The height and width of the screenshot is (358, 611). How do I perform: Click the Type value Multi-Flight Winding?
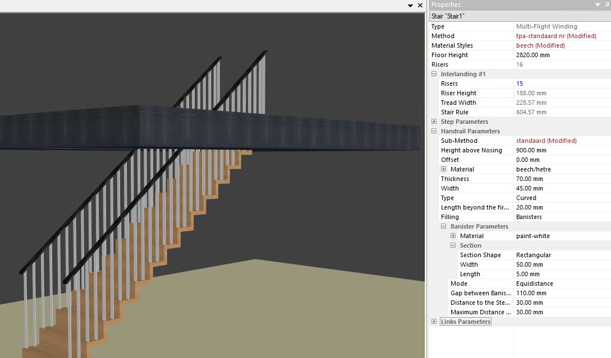coord(546,26)
